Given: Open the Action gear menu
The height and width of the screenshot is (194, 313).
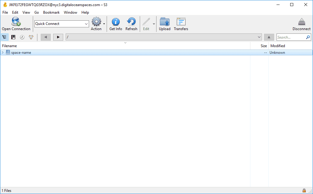Looking at the screenshot, I should coord(96,22).
